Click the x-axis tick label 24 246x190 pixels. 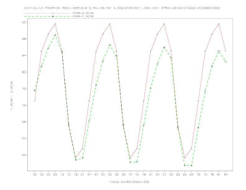click(89, 174)
